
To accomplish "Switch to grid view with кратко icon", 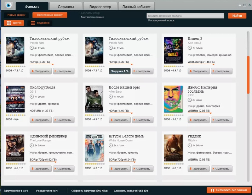I will click(9, 23).
